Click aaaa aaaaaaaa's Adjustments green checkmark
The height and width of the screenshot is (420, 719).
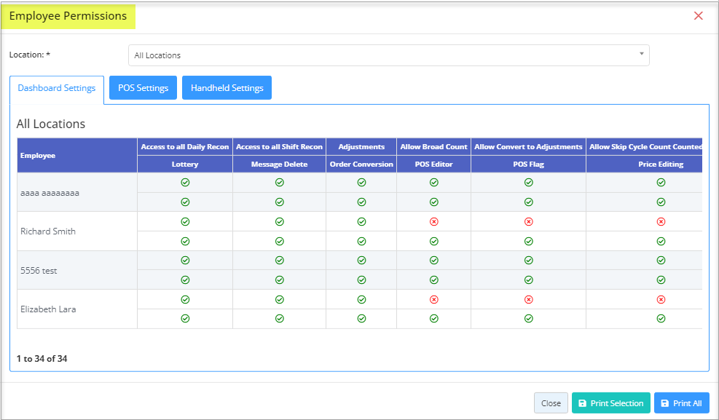pyautogui.click(x=361, y=182)
